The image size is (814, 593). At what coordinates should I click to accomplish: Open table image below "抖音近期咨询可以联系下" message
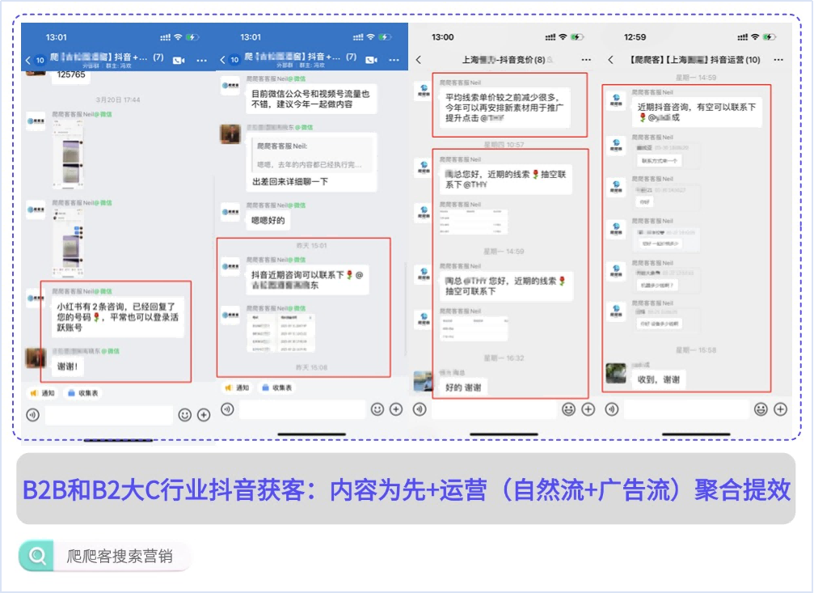click(280, 333)
